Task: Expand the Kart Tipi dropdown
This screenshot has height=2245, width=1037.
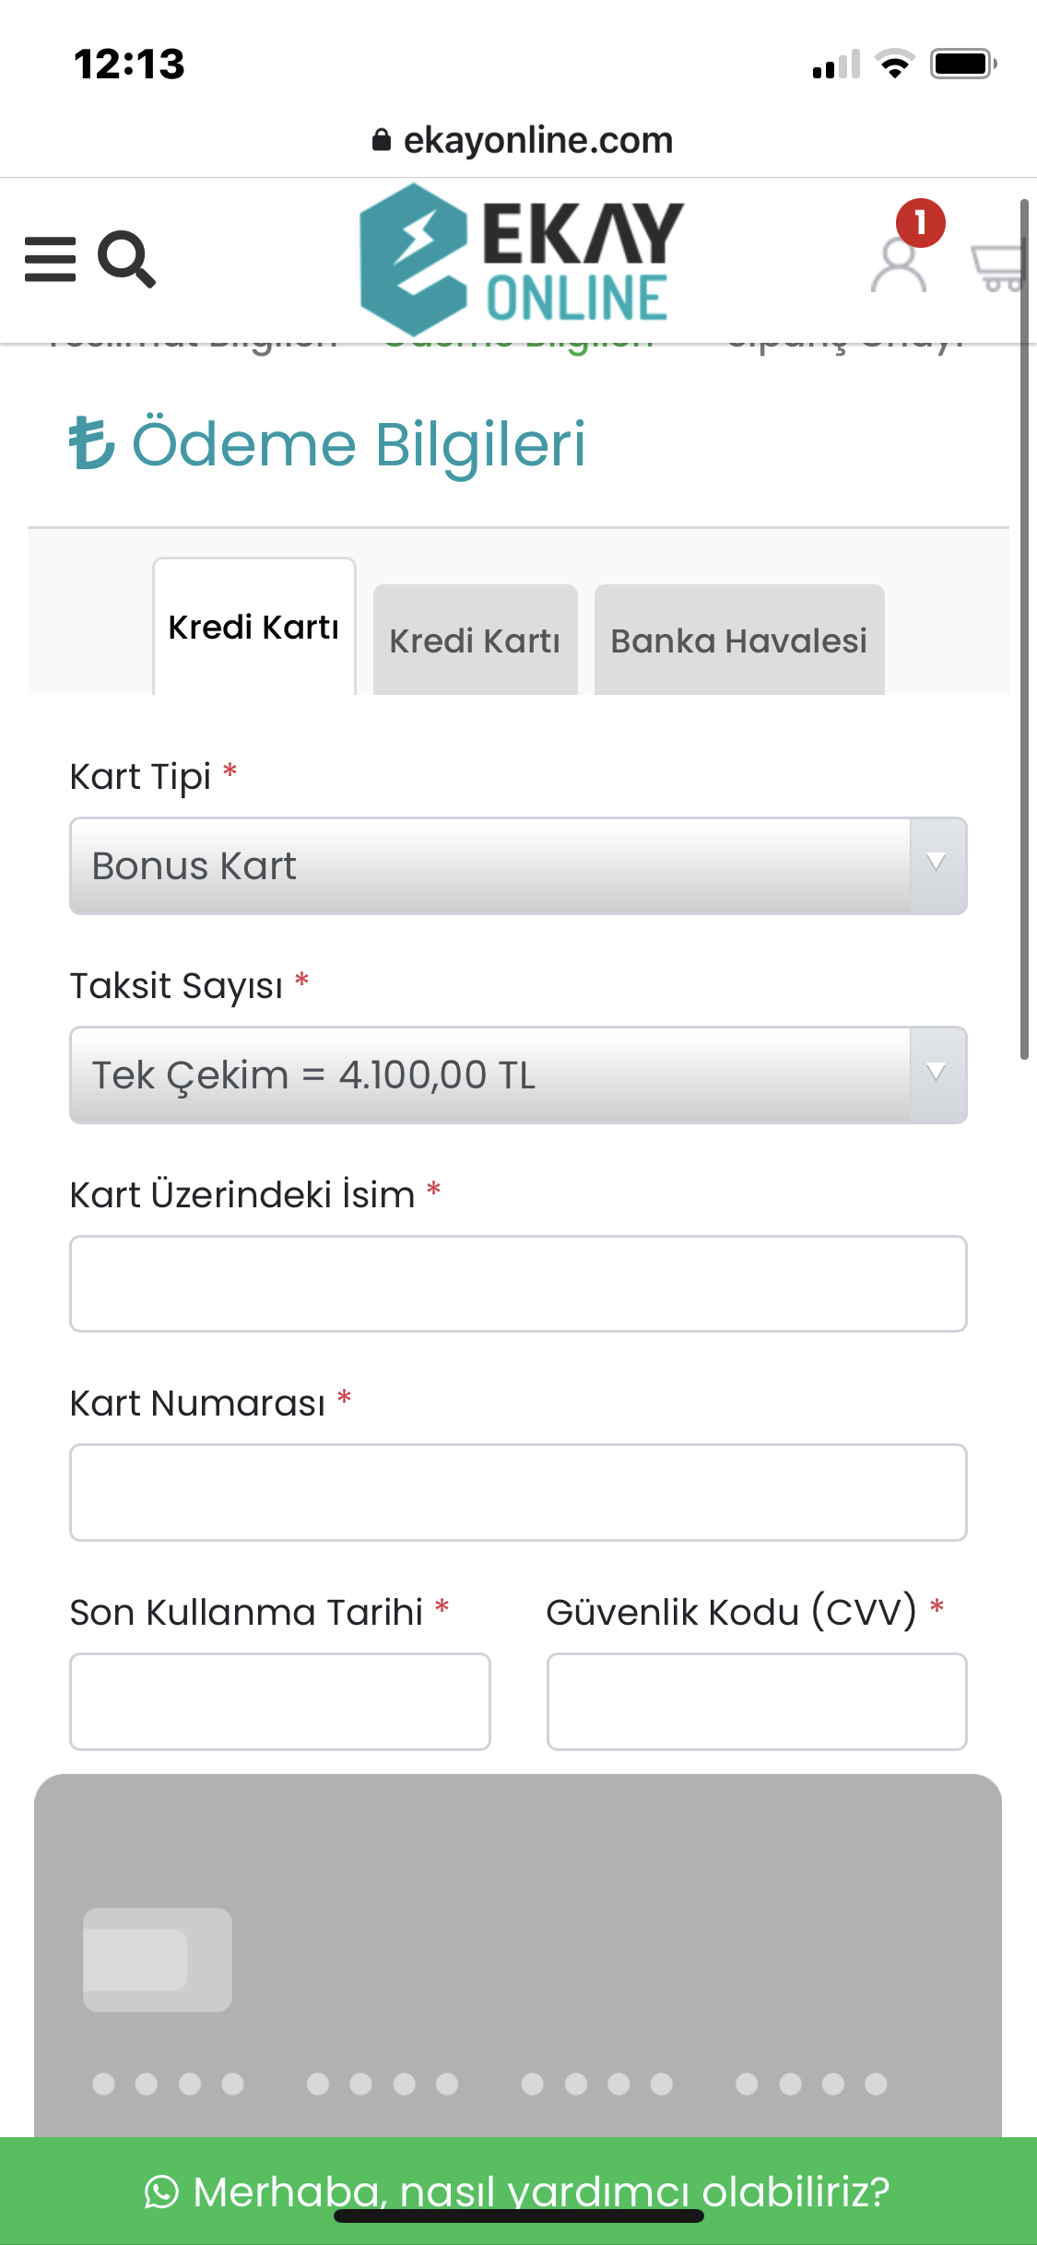Action: point(518,866)
